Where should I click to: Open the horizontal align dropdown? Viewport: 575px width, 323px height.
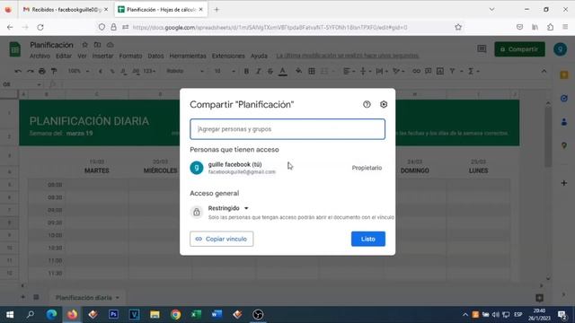pos(349,71)
